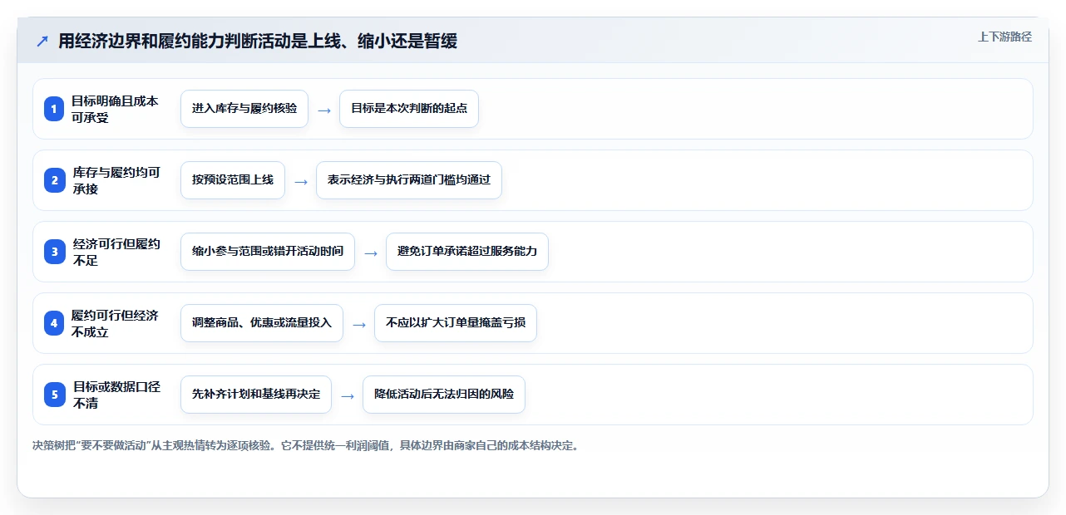Screen dimensions: 1066x515
Task: Open the 上下游路径 link
Action: click(1004, 37)
